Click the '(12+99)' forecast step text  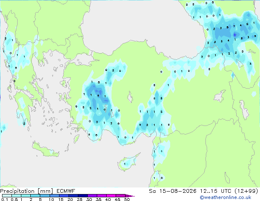point(246,191)
